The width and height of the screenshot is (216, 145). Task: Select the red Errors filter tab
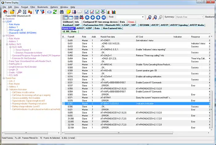[x=131, y=22]
